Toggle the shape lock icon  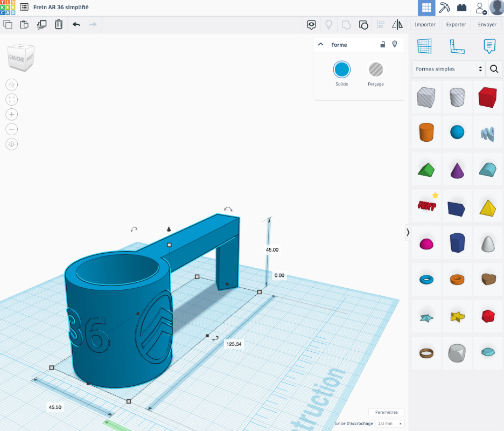(x=383, y=45)
